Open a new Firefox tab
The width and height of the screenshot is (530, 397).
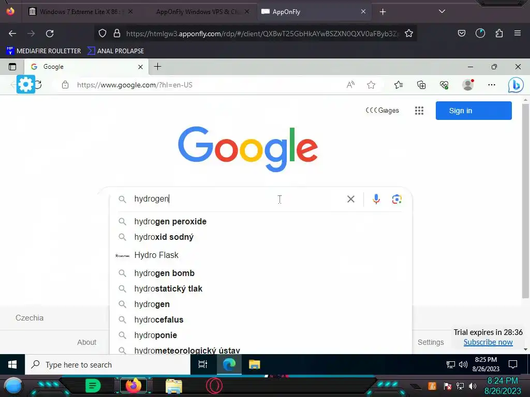pyautogui.click(x=382, y=12)
